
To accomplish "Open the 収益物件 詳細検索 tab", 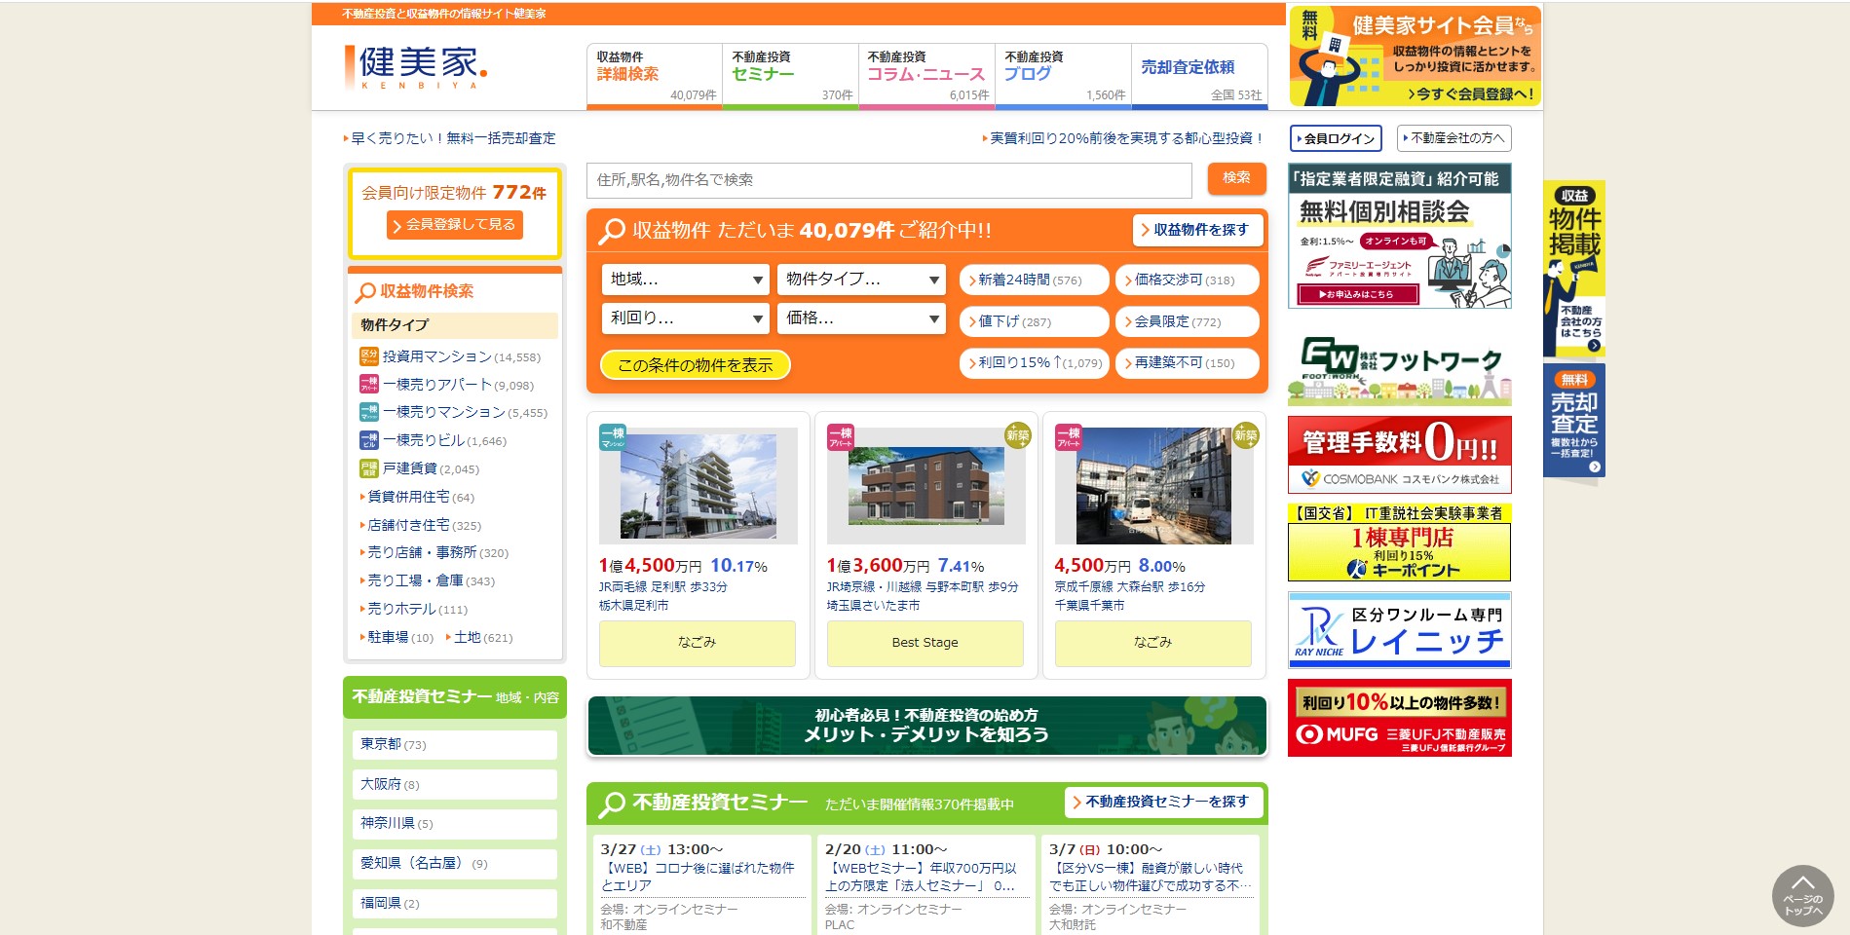I will 654,74.
